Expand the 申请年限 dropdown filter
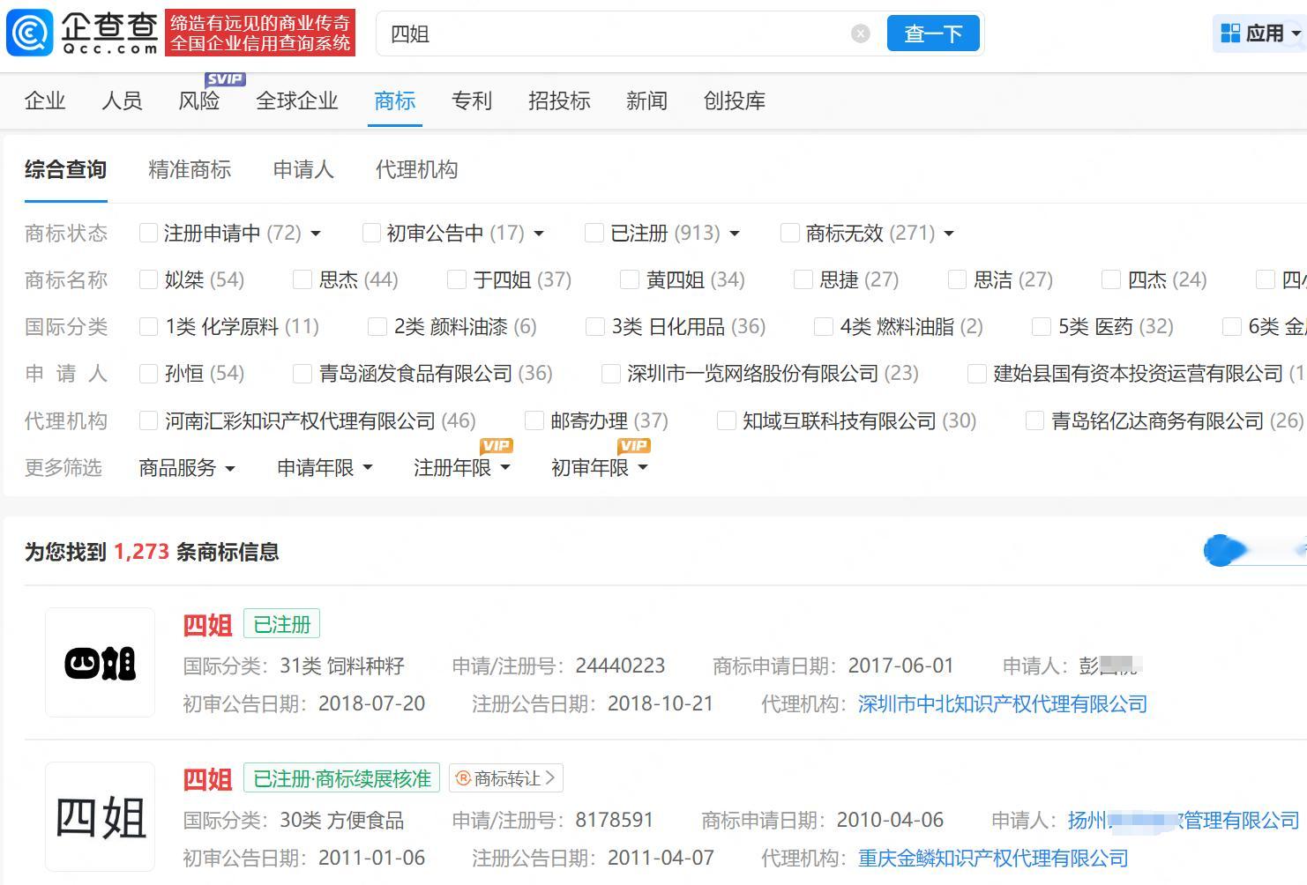 click(x=325, y=468)
